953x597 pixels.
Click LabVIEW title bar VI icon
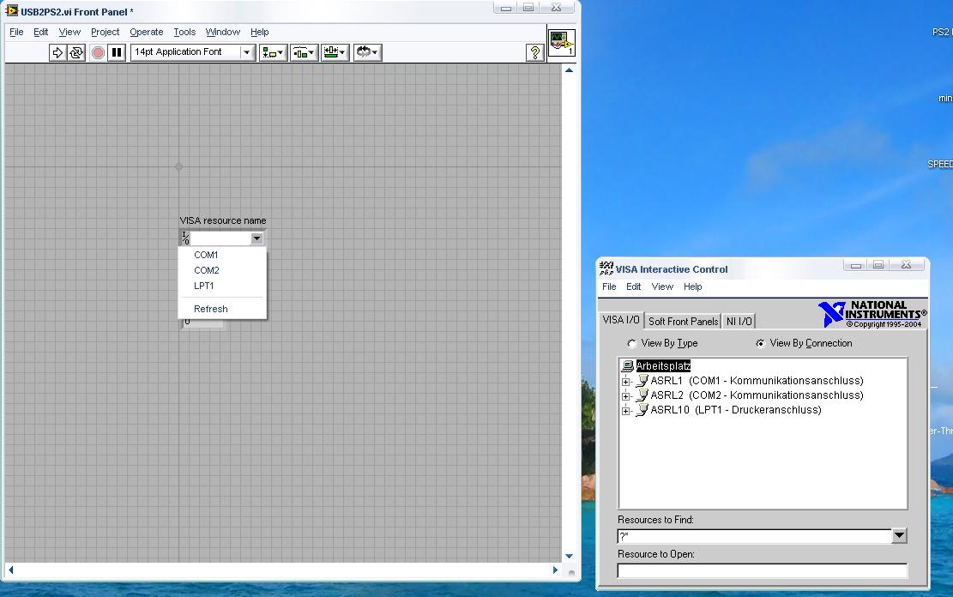click(11, 10)
